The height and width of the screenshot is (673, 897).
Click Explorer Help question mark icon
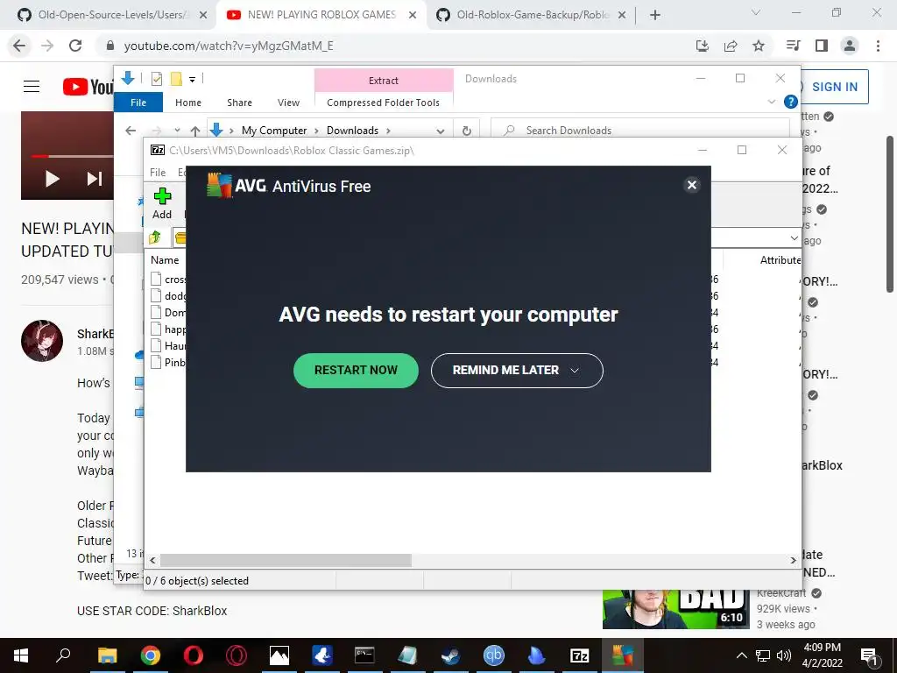click(791, 102)
